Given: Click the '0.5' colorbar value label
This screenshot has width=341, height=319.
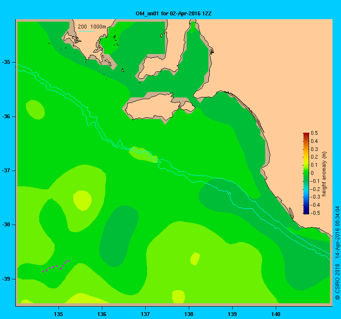Looking at the screenshot, I should (x=314, y=133).
